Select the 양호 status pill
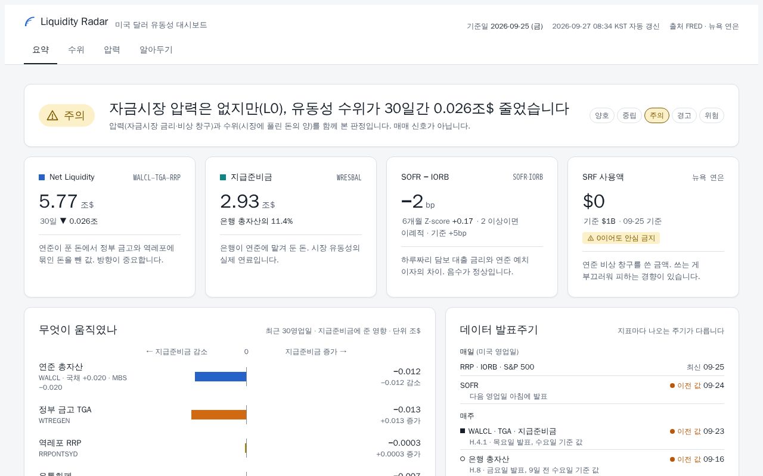 point(602,115)
